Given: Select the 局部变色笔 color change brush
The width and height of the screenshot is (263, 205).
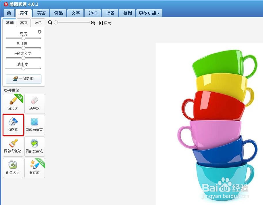Looking at the screenshot, I should pyautogui.click(x=35, y=147).
